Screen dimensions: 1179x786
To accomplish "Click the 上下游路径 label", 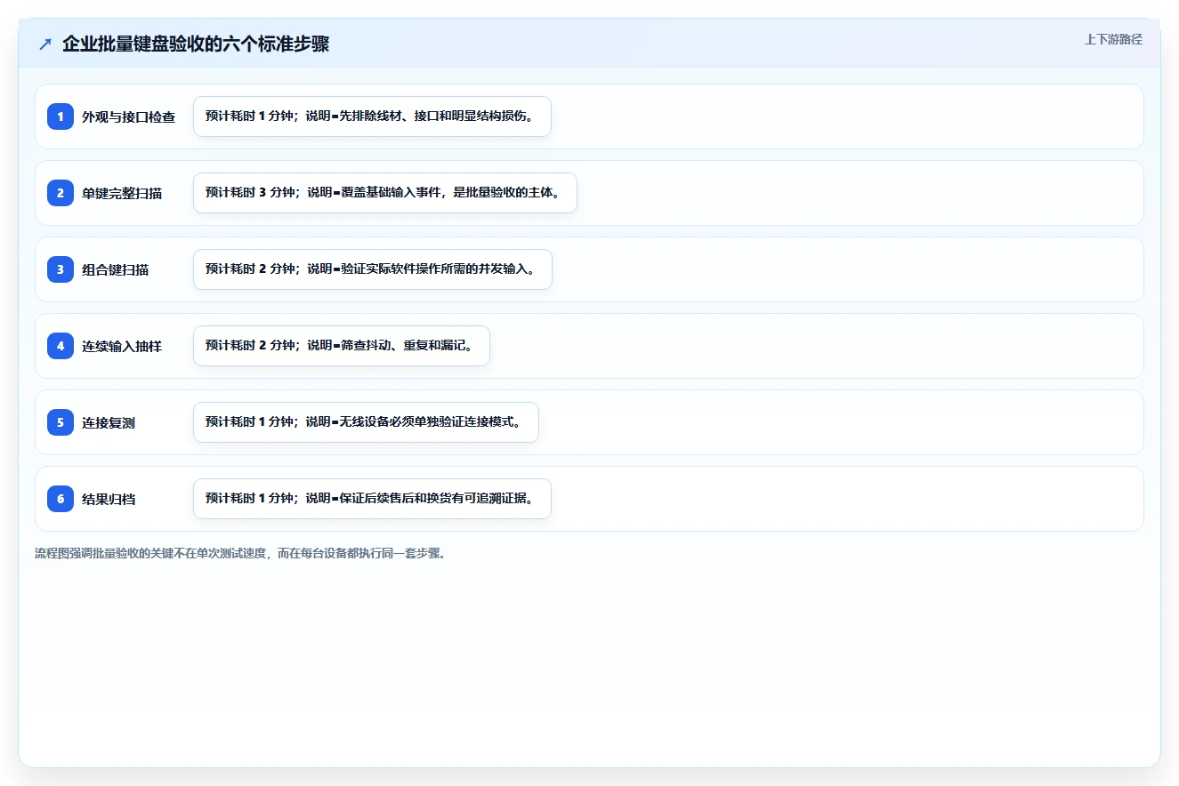I will pos(1113,39).
